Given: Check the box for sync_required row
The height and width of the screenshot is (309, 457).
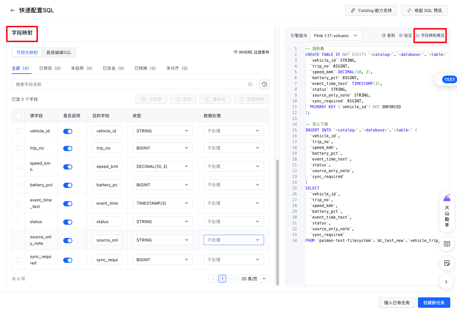Looking at the screenshot, I should pos(18,260).
